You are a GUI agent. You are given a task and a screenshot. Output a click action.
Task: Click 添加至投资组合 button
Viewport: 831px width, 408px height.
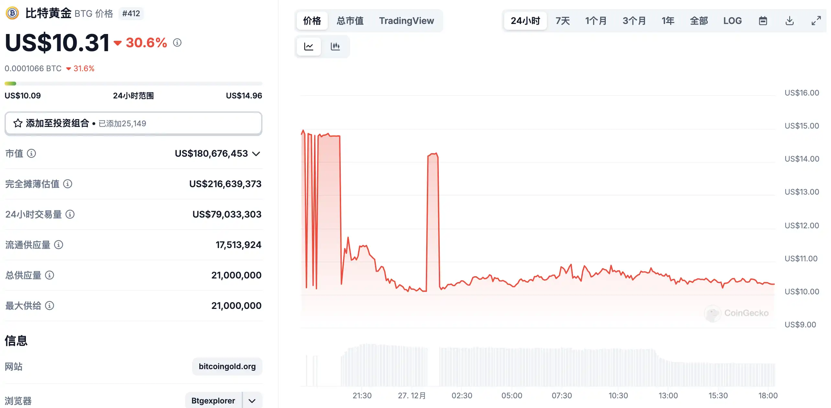[x=133, y=123]
